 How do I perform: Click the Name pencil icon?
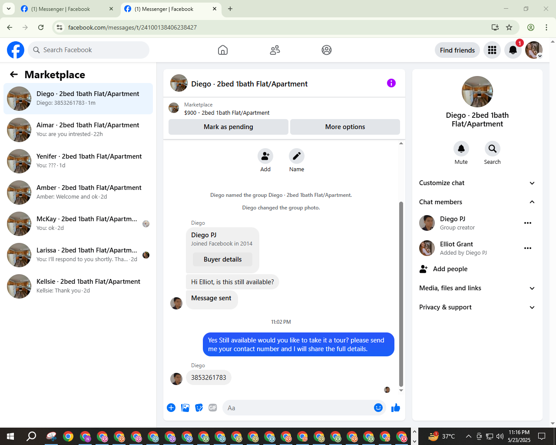coord(297,156)
